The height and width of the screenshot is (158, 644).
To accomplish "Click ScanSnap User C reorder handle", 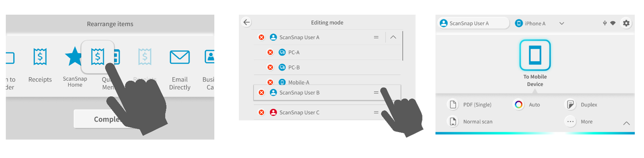I will pyautogui.click(x=376, y=113).
